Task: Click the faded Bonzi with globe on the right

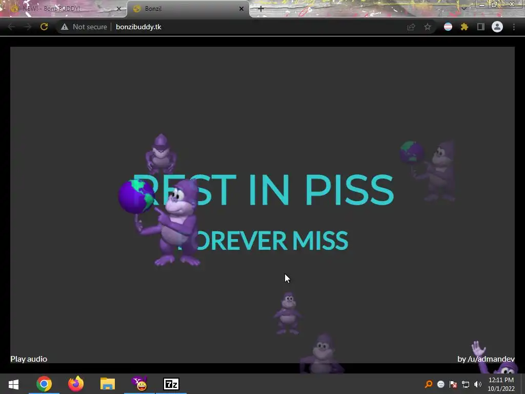Action: 429,171
